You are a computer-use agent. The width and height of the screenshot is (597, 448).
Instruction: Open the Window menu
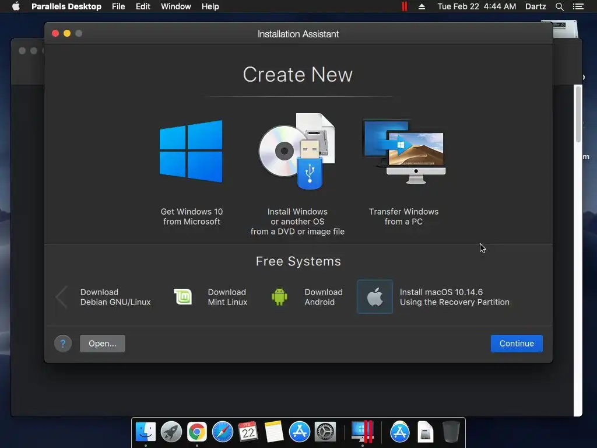176,6
